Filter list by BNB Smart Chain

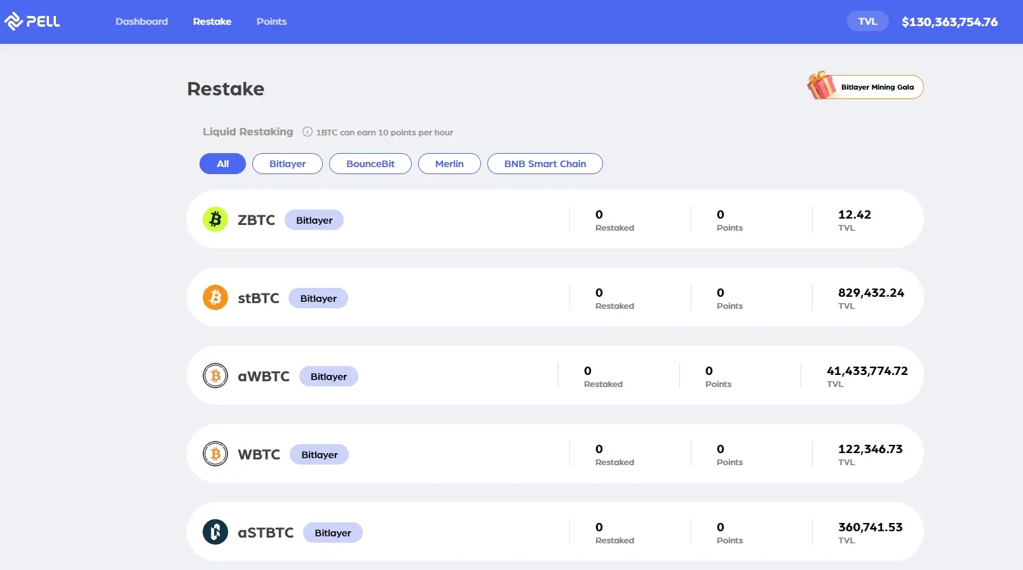tap(545, 164)
